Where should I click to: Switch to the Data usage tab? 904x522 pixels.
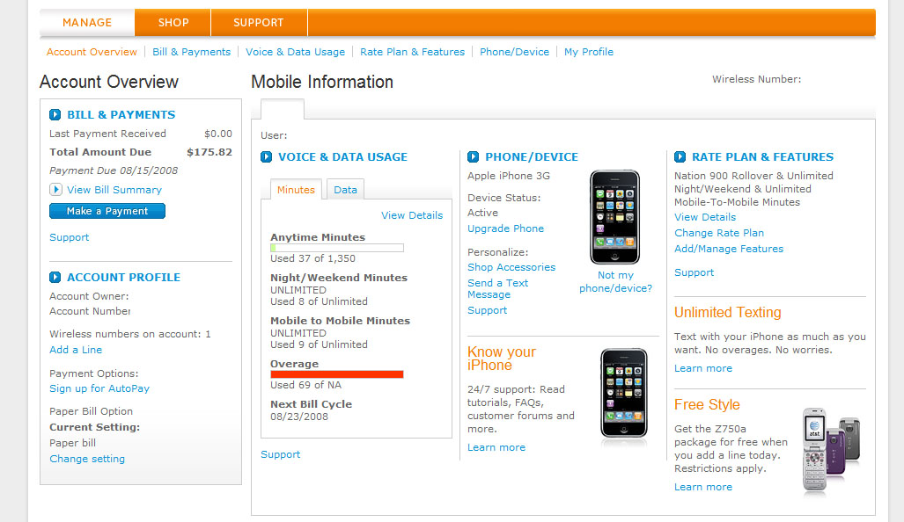[345, 189]
